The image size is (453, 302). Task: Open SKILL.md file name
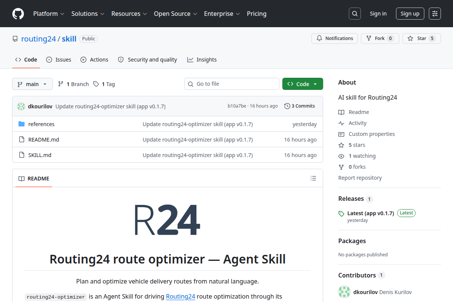pos(40,155)
